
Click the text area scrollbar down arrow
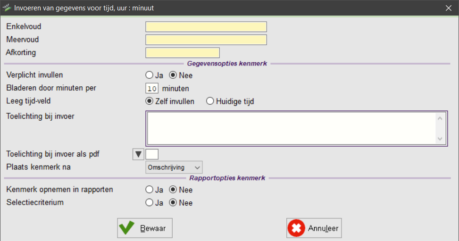tap(440, 139)
